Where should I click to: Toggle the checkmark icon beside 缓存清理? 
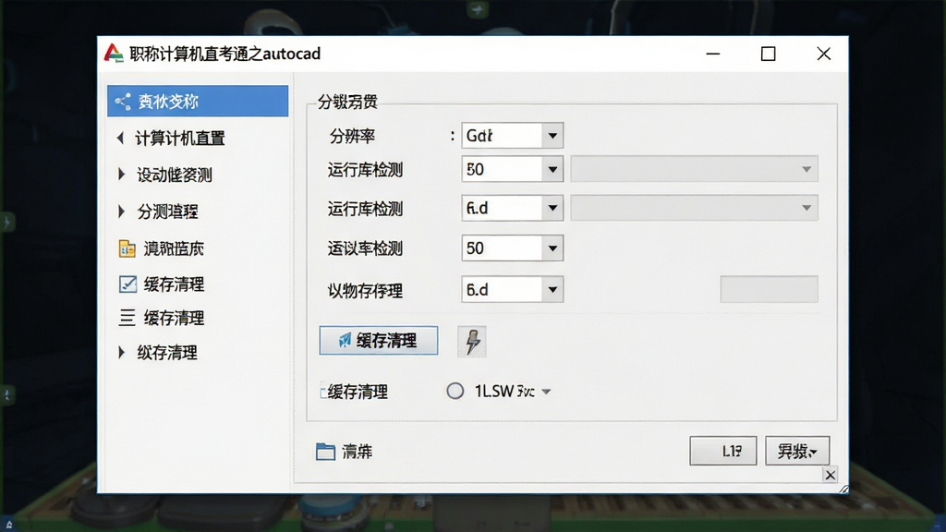pos(127,284)
